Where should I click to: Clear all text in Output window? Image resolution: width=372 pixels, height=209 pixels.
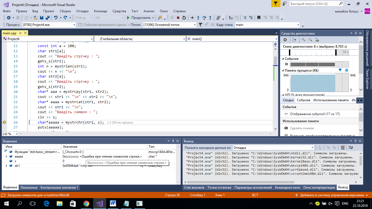tap(343, 147)
